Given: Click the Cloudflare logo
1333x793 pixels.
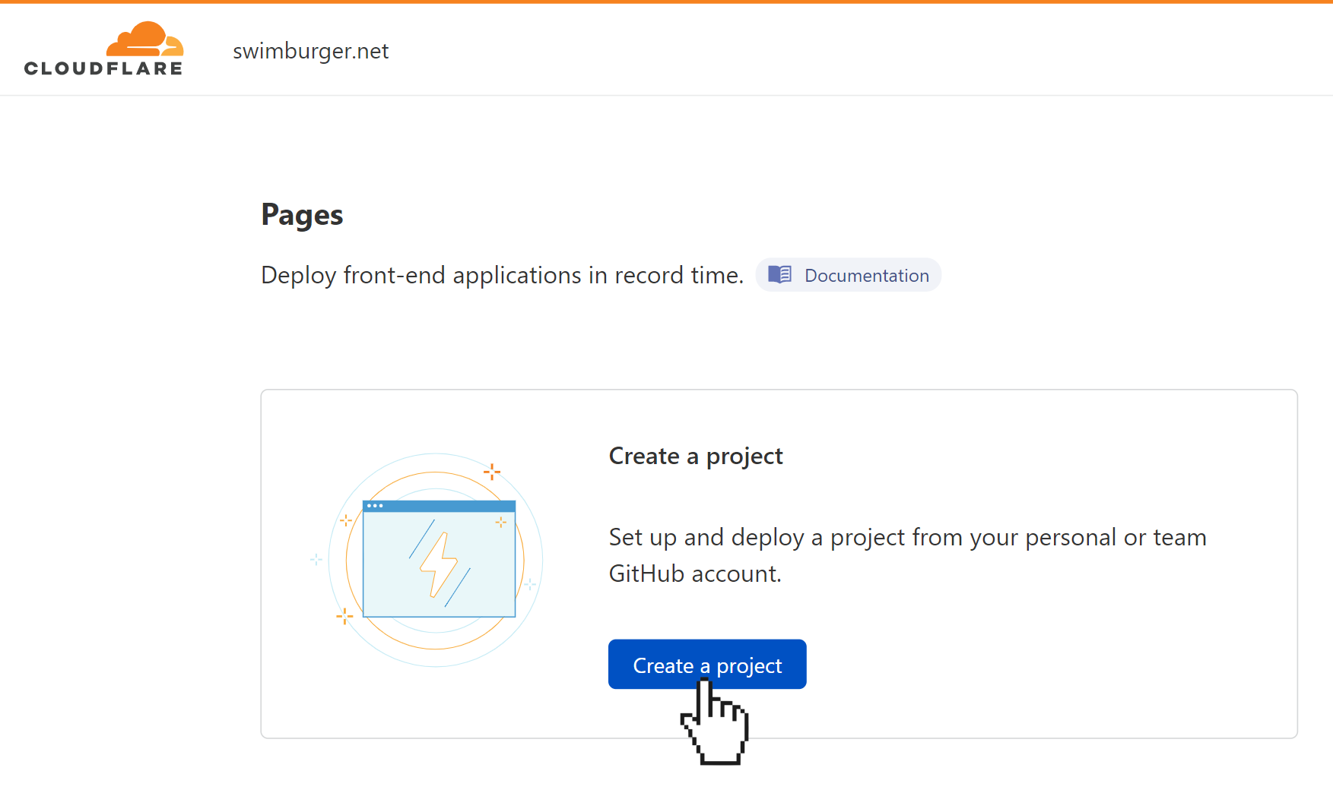Looking at the screenshot, I should click(103, 49).
